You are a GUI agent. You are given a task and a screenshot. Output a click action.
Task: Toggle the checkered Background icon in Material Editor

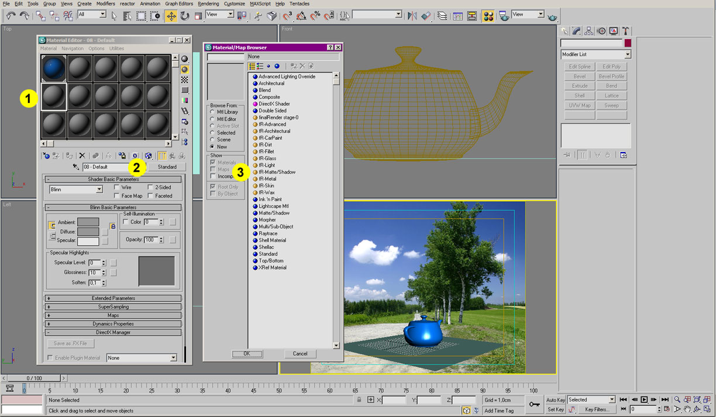click(185, 80)
